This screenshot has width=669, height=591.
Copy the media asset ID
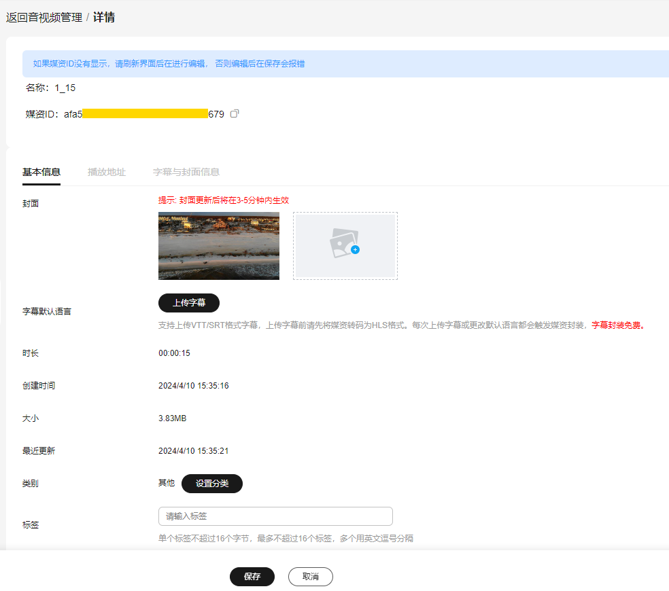pyautogui.click(x=235, y=114)
